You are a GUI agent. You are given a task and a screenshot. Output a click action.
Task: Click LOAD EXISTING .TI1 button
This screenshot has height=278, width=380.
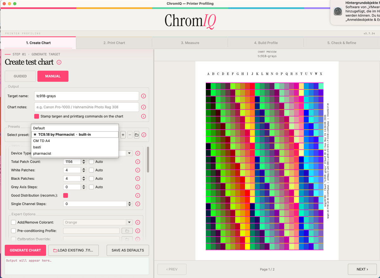tap(73, 250)
